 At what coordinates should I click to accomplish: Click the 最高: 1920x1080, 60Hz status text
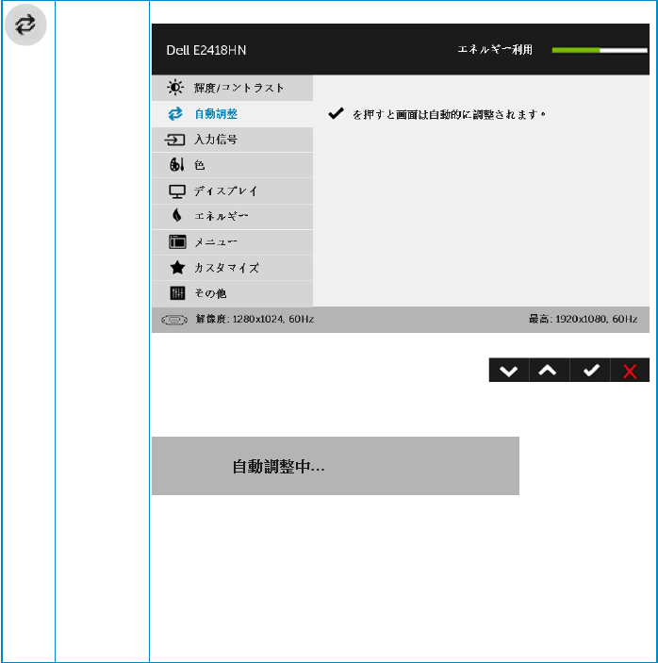click(584, 319)
